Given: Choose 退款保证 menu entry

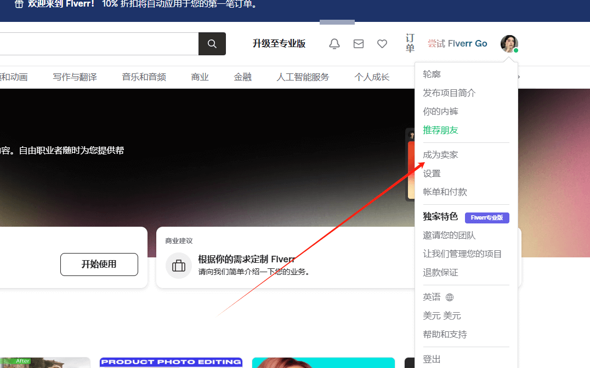Looking at the screenshot, I should tap(440, 273).
